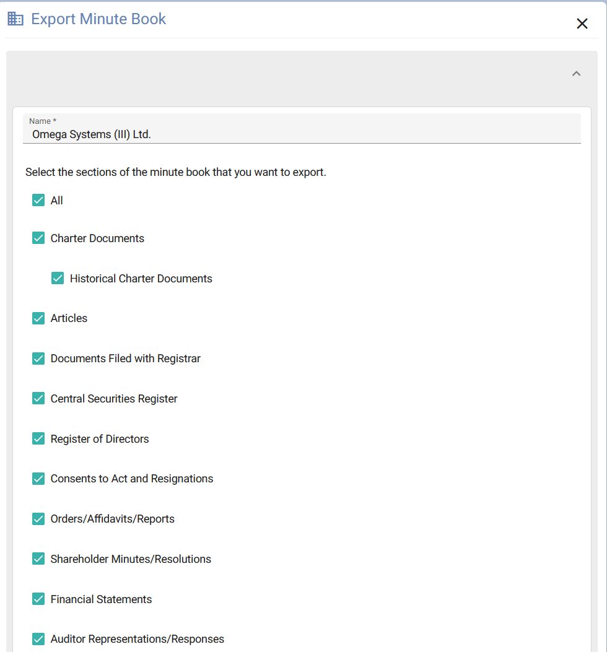607x652 pixels.
Task: Click the Central Securities Register label
Action: point(114,399)
